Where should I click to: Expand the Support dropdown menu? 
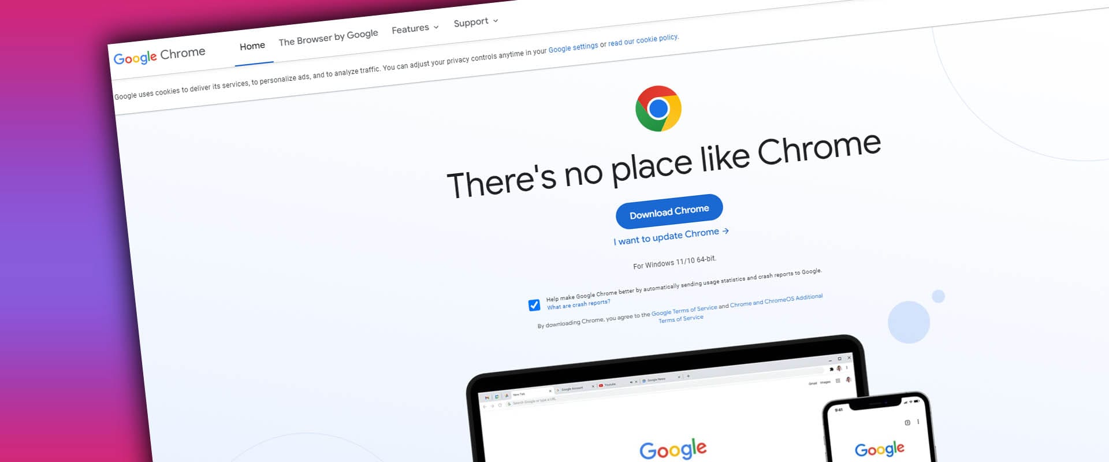[475, 22]
